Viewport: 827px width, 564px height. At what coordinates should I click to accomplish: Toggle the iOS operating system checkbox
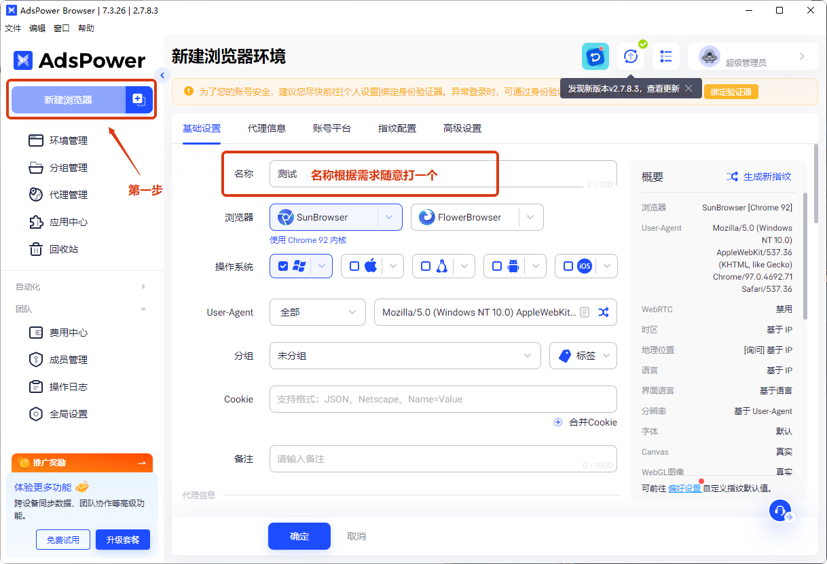point(568,266)
